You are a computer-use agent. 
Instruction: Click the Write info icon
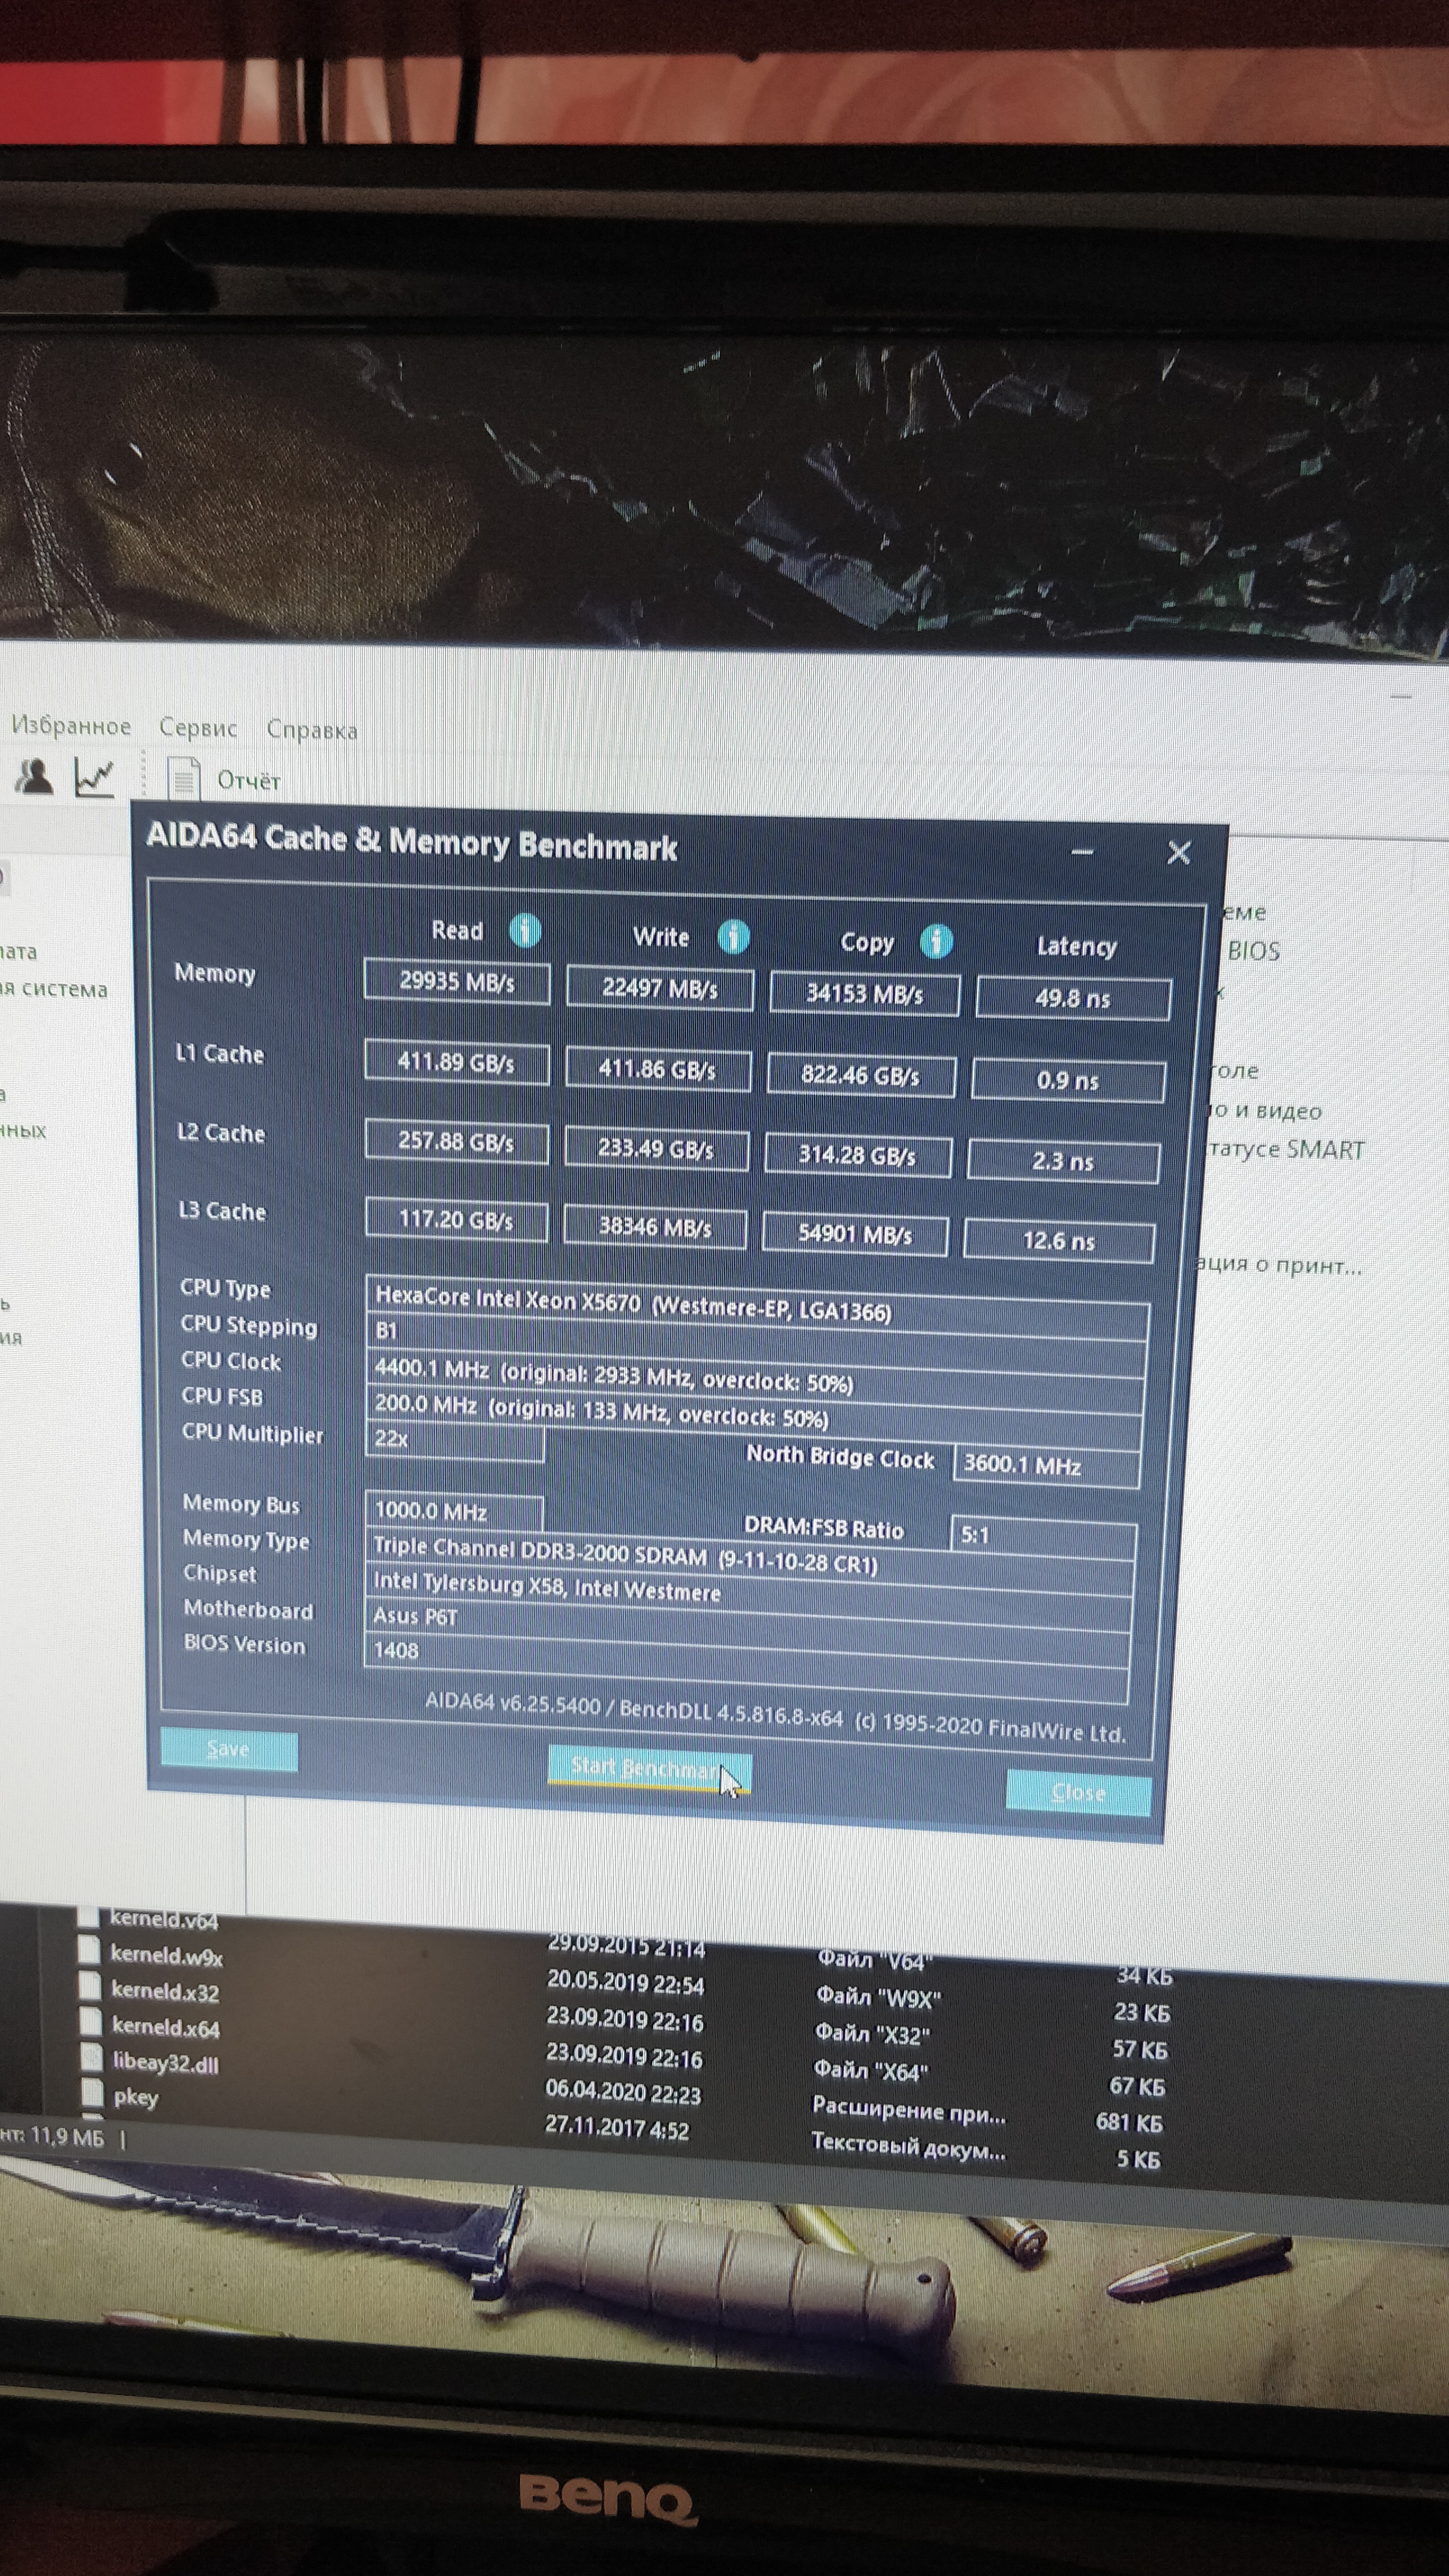[733, 936]
